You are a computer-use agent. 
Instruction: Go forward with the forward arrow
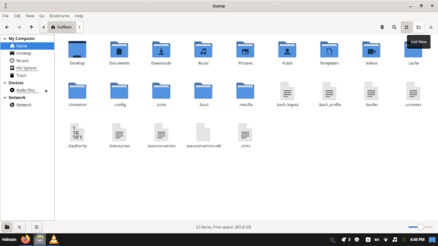[x=19, y=27]
